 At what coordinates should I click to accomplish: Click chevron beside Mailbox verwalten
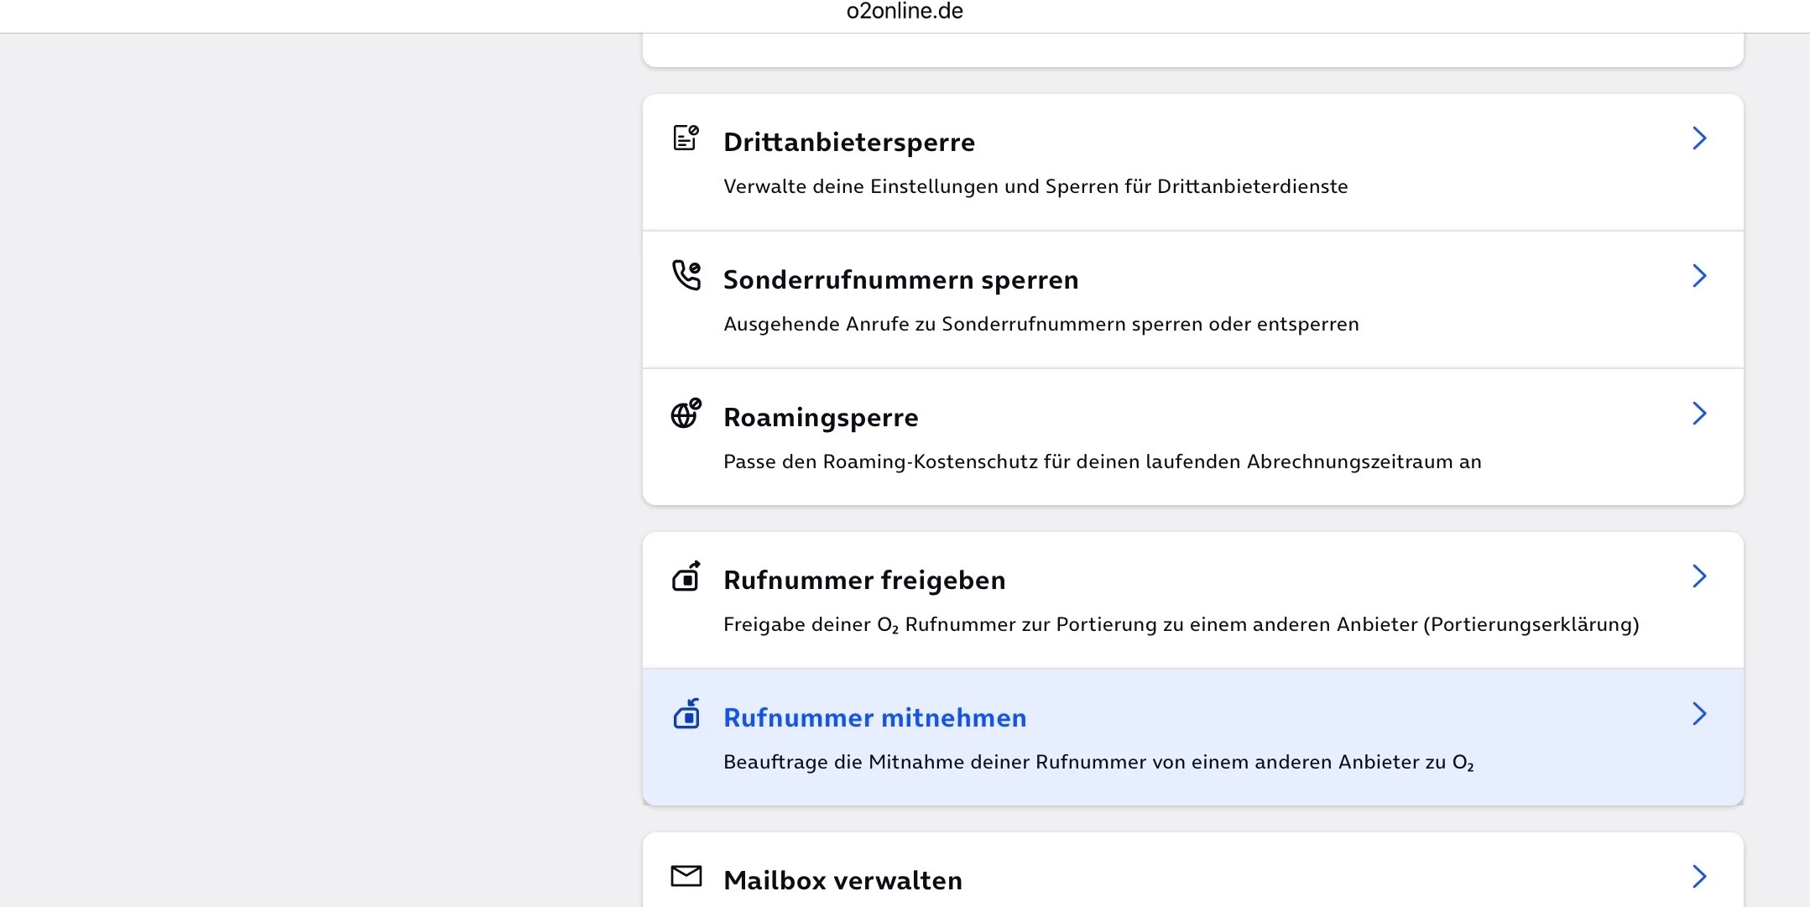click(x=1698, y=877)
